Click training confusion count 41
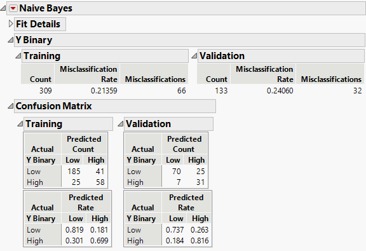The width and height of the screenshot is (366, 251). point(100,172)
